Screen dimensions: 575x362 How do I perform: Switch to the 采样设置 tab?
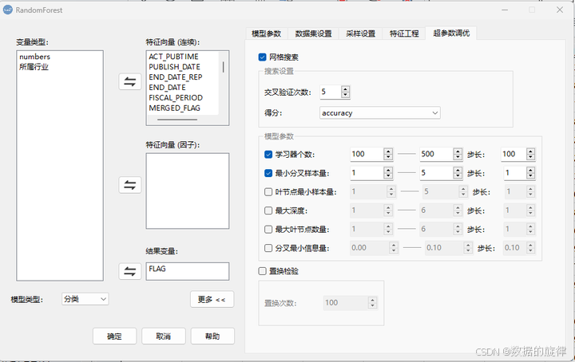[360, 33]
